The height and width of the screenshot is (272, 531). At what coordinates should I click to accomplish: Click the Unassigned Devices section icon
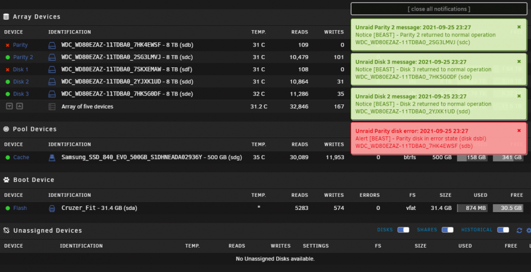tap(6, 231)
